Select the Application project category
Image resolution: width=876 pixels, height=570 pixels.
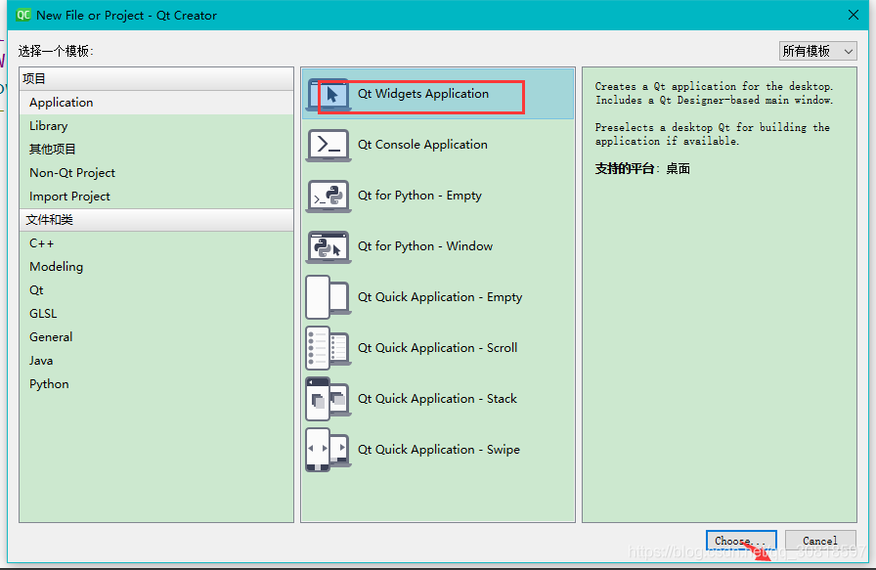[x=156, y=103]
